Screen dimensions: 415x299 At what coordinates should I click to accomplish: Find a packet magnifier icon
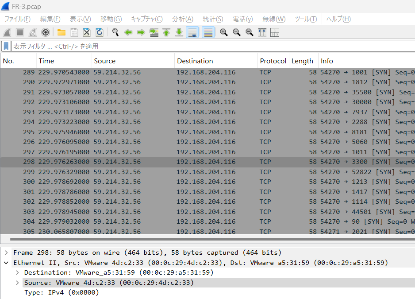pyautogui.click(x=115, y=32)
